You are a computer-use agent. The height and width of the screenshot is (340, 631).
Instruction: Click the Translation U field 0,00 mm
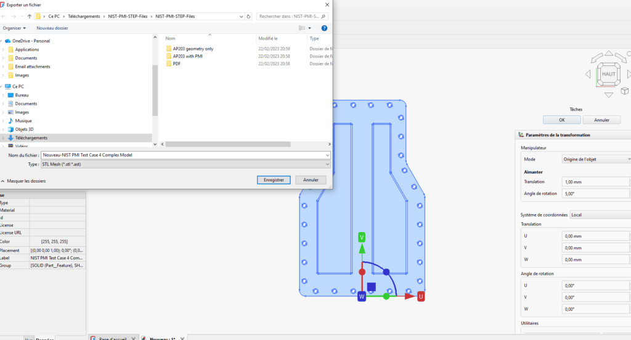(596, 236)
